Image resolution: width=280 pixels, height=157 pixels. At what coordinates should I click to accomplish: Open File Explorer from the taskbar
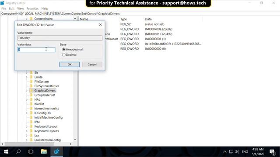point(44,152)
